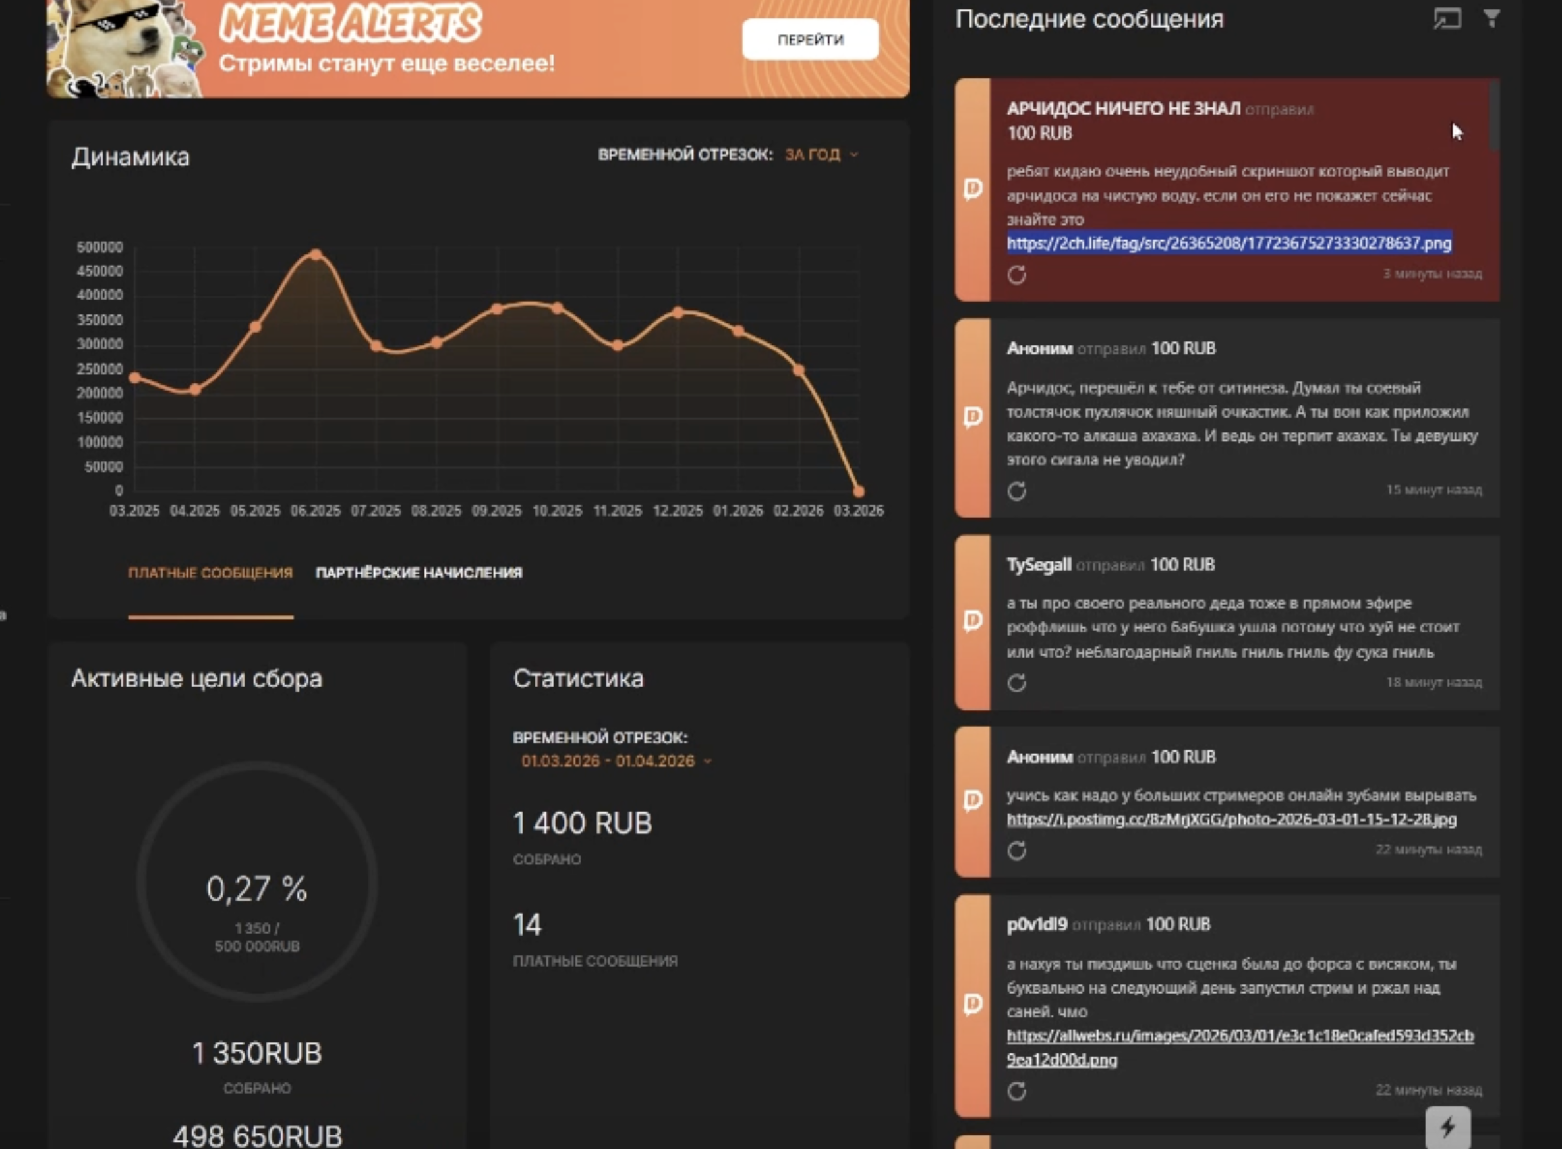Viewport: 1562px width, 1149px height.
Task: Replay the 15-minutes-ago Аноним message alert
Action: coord(1016,491)
